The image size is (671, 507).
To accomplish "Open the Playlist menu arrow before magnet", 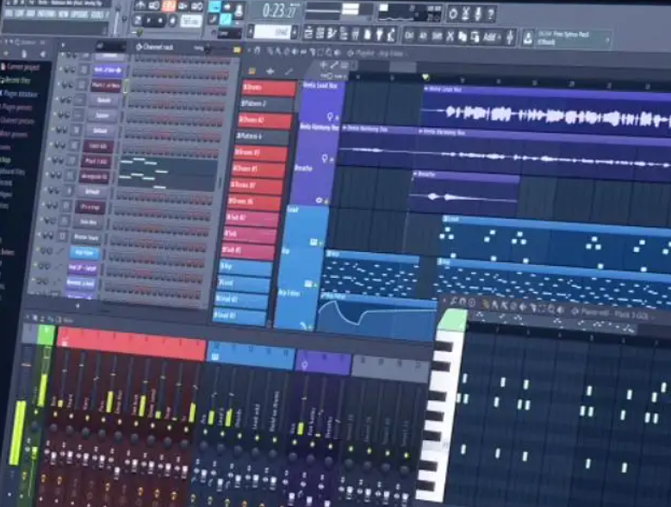I will pyautogui.click(x=249, y=51).
